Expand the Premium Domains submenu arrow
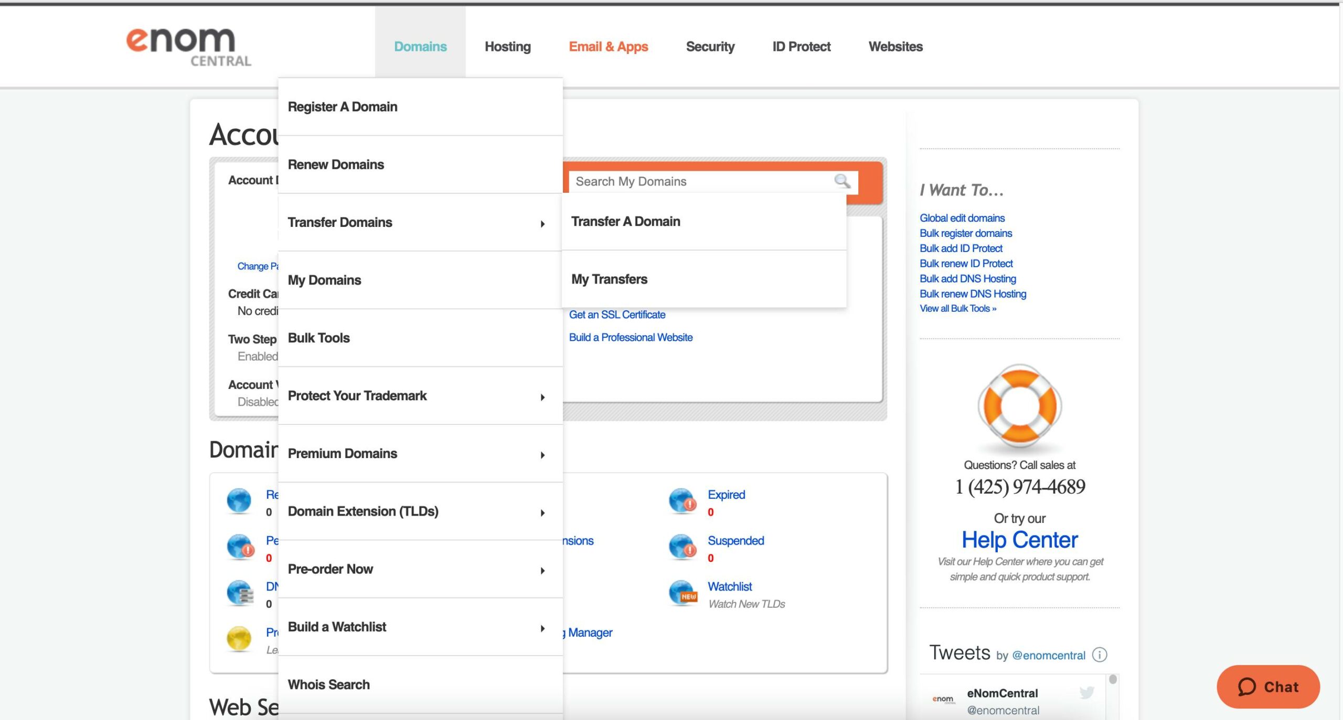This screenshot has width=1343, height=720. (x=542, y=455)
